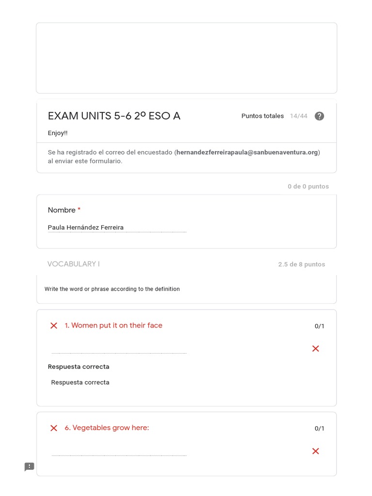Viewport: 372px width, 496px height.
Task: Click the empty answer line for question 1
Action: click(119, 350)
